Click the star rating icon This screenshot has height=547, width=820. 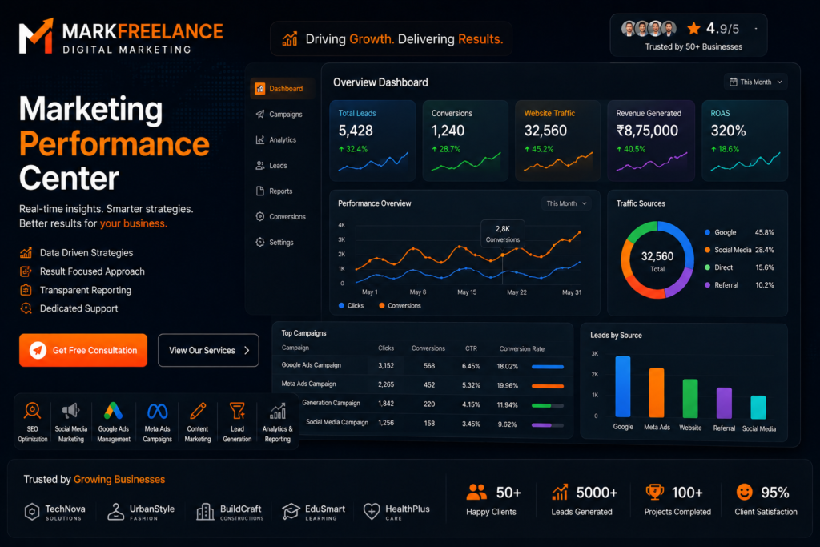tap(694, 28)
